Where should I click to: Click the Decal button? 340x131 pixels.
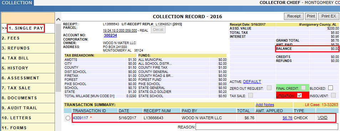tap(158, 30)
